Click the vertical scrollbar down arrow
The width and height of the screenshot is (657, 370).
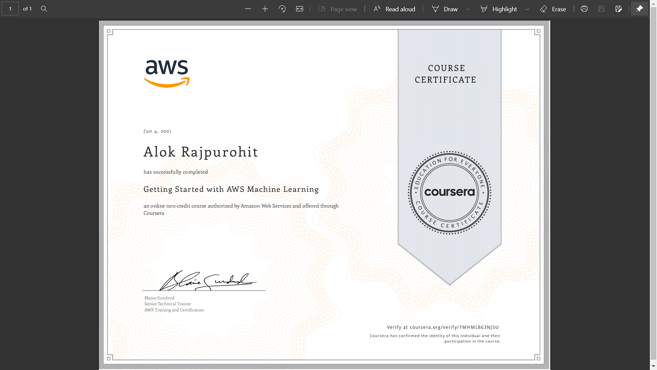coord(653,367)
